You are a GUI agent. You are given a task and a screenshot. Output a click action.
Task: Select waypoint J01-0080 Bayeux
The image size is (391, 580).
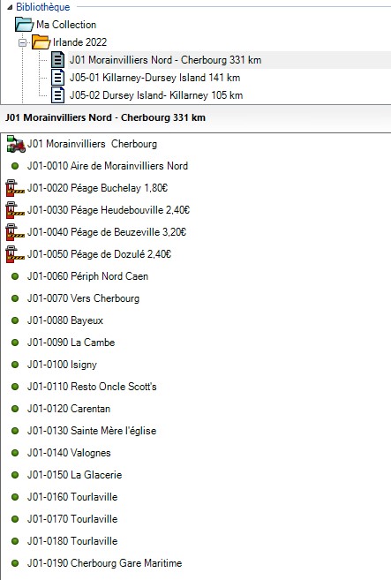[65, 320]
